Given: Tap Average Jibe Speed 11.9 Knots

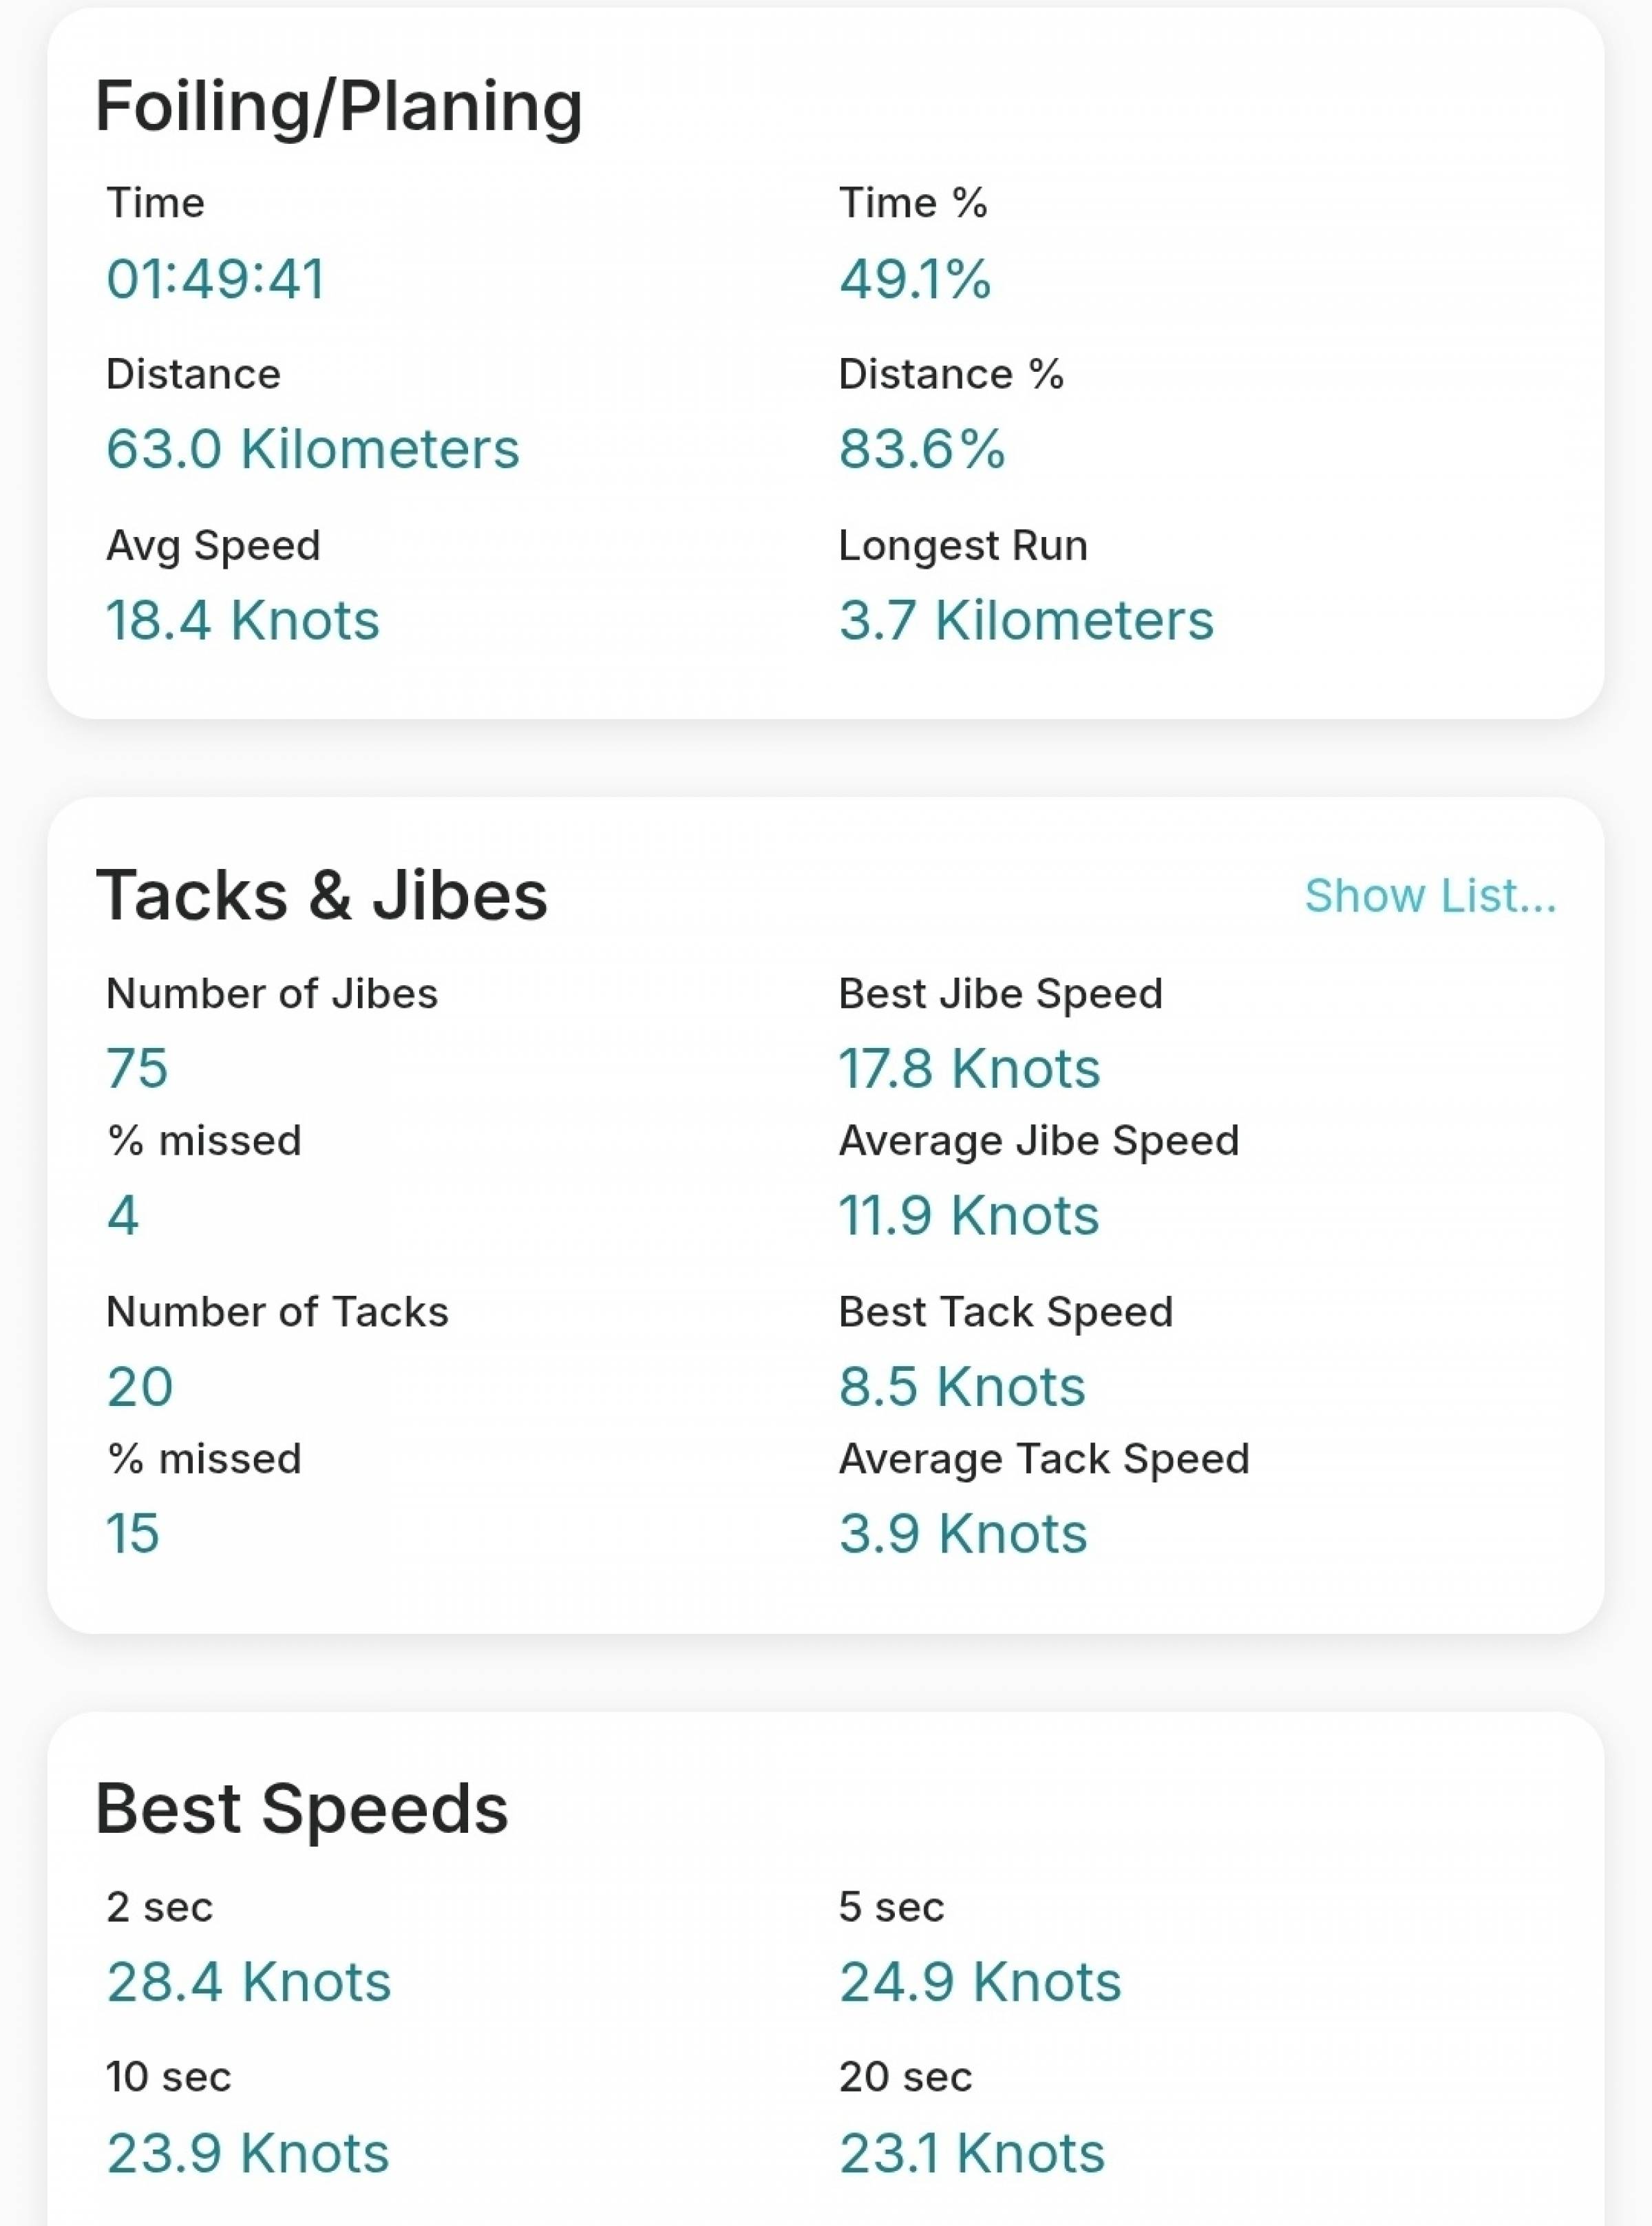Looking at the screenshot, I should coord(969,1215).
